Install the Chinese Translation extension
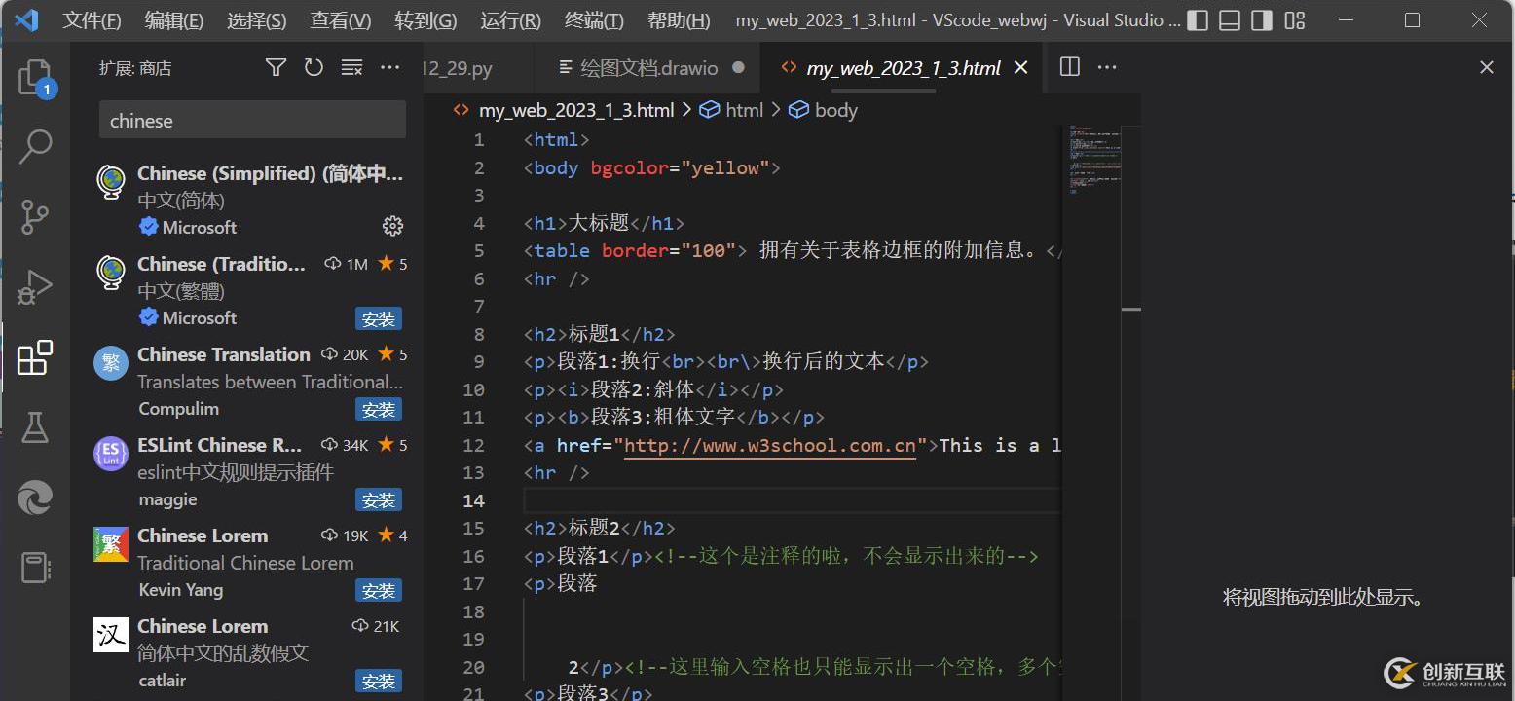1515x701 pixels. (x=378, y=410)
